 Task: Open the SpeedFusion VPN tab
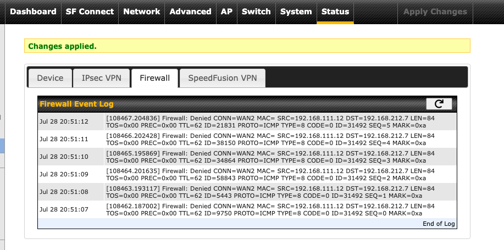coord(223,78)
